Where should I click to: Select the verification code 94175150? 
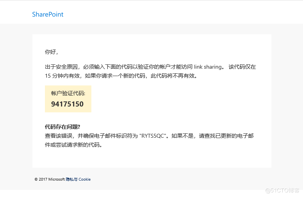click(67, 104)
